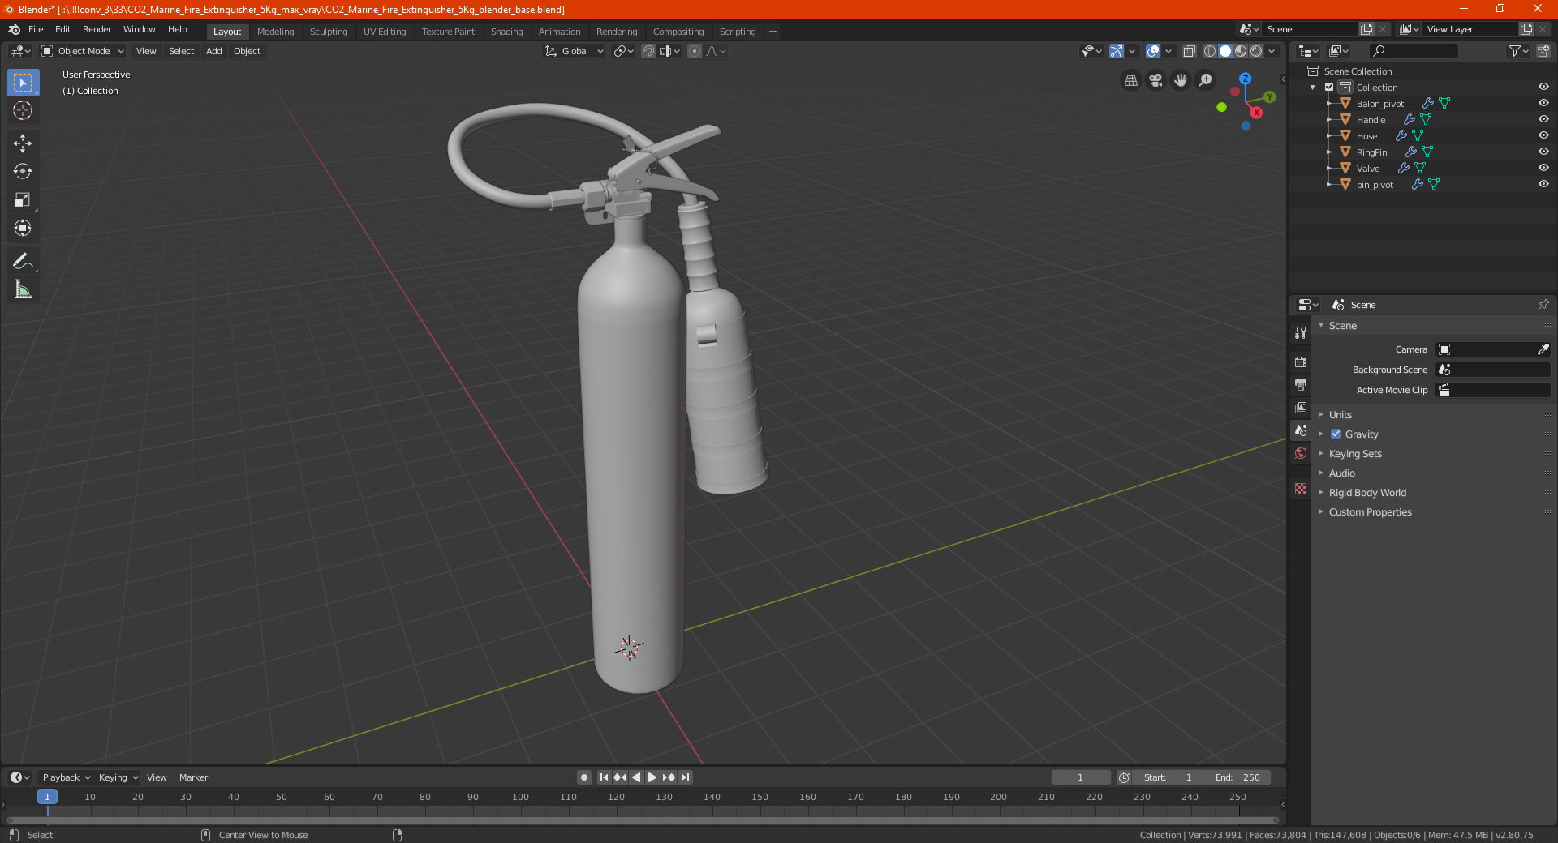
Task: Open the Render menu
Action: pyautogui.click(x=97, y=29)
